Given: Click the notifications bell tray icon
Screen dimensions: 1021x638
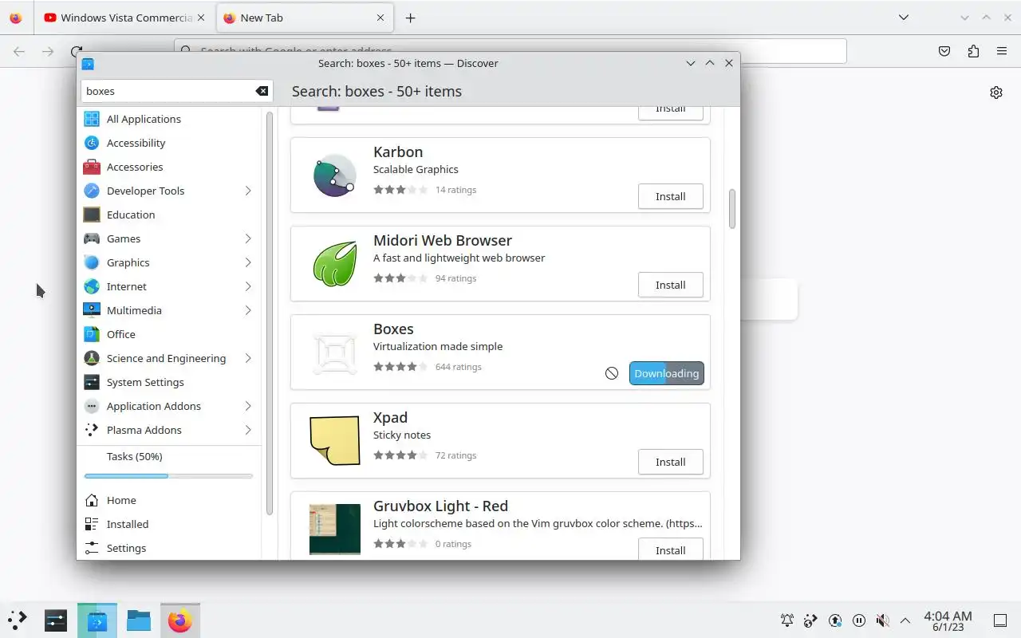Looking at the screenshot, I should (787, 620).
